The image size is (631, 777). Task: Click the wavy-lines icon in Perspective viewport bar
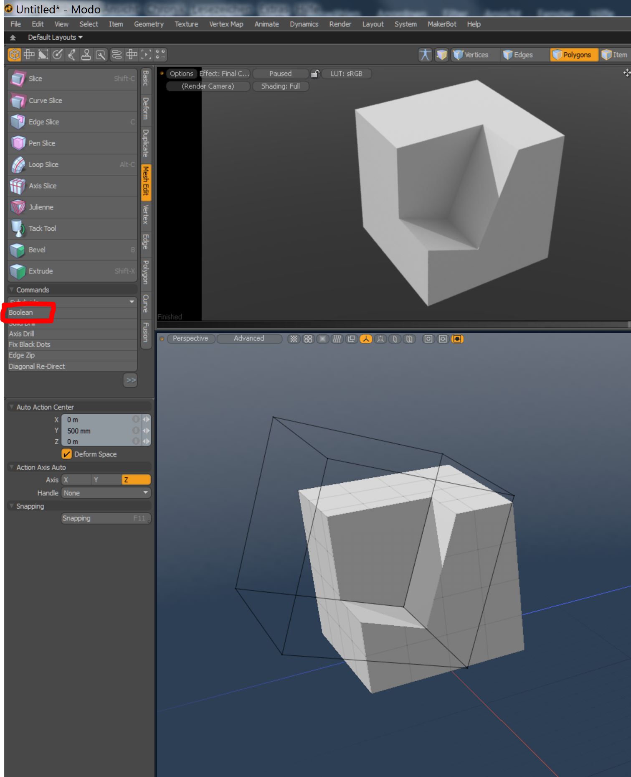click(337, 339)
